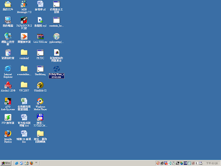Select the cambasis_ho... shortcut icon
The width and height of the screenshot is (221, 166).
57,20
